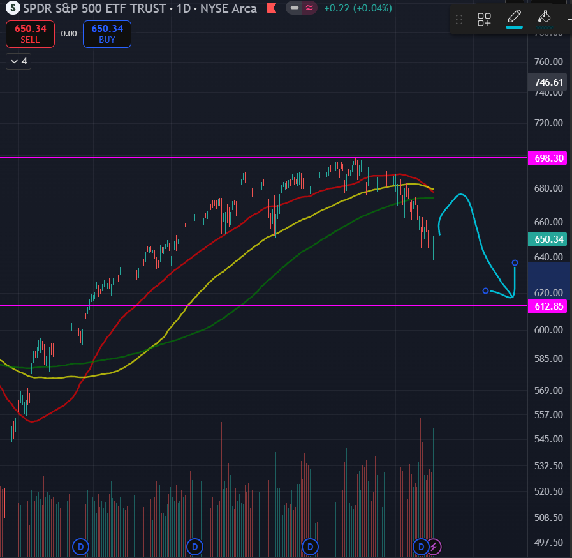Click the 620.00 price axis label
The height and width of the screenshot is (558, 572).
548,293
